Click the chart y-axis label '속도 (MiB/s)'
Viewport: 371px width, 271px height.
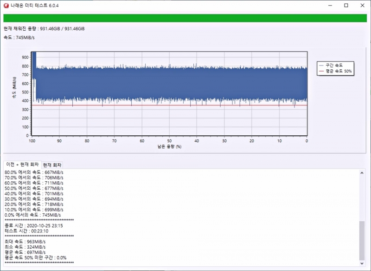click(x=14, y=87)
